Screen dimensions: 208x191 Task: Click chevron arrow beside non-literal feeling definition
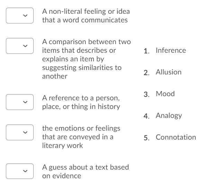tap(25, 16)
